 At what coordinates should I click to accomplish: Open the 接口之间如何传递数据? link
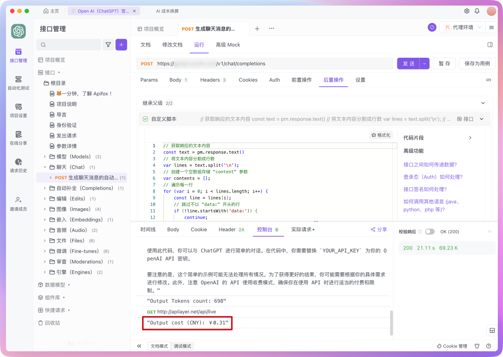pos(430,164)
